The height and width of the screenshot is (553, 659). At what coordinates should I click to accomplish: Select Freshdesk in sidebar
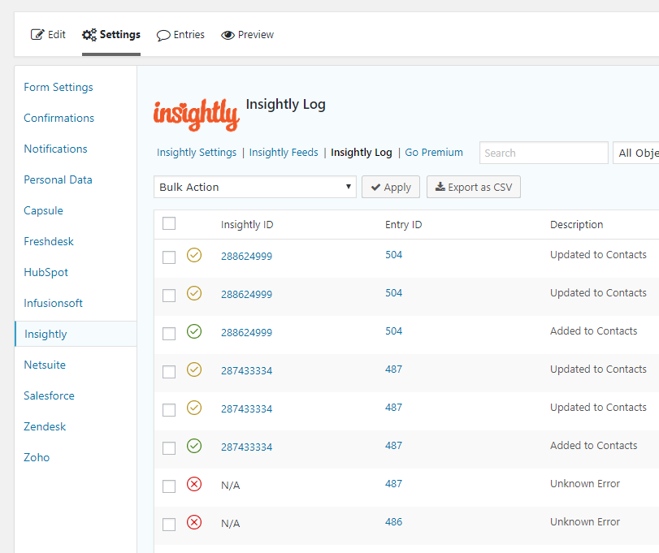(49, 241)
